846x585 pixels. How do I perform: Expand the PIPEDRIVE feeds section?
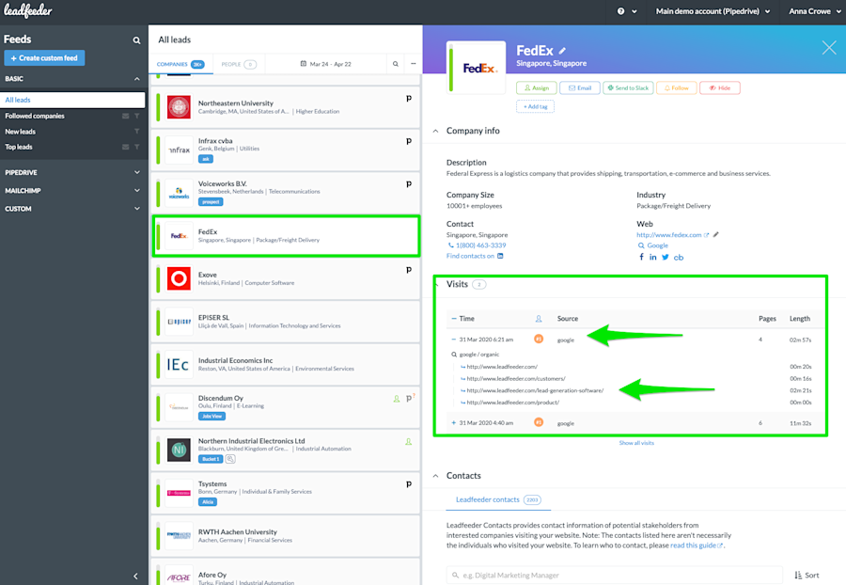pyautogui.click(x=137, y=172)
